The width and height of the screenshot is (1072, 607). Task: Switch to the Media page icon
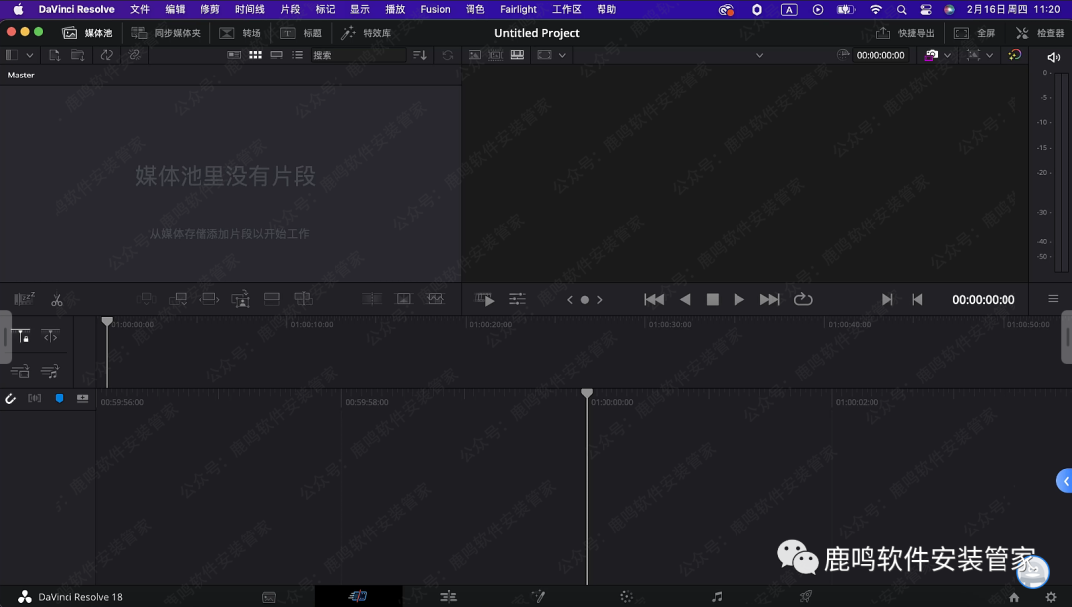(268, 596)
